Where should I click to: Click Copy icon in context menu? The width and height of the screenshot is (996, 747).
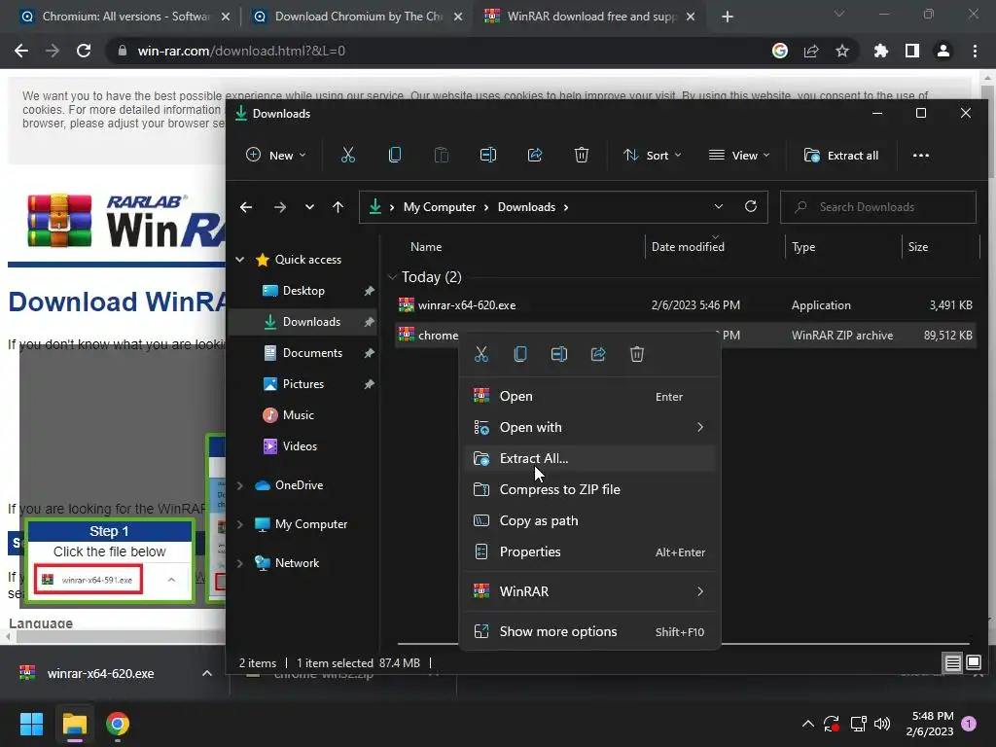[520, 354]
